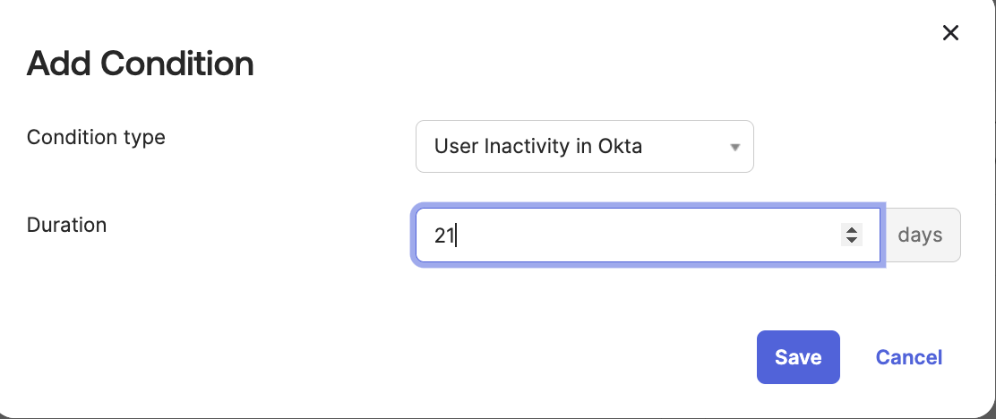Increase Duration with the up stepper arrow
This screenshot has width=996, height=419.
(851, 230)
